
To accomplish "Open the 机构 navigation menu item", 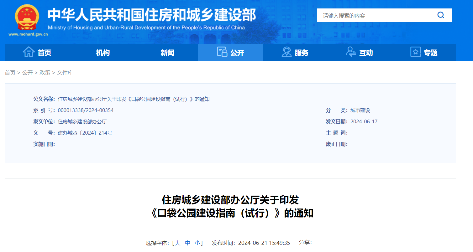I will [x=103, y=53].
